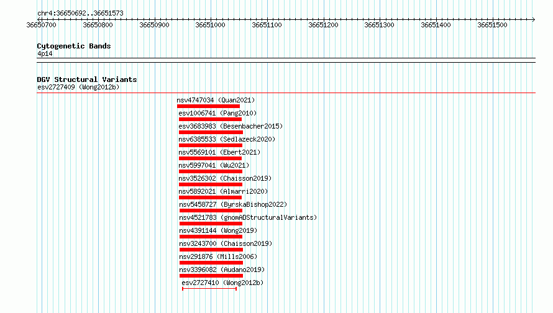Click the Cytogenetic Bands track title
Image resolution: width=553 pixels, height=313 pixels.
click(x=74, y=46)
